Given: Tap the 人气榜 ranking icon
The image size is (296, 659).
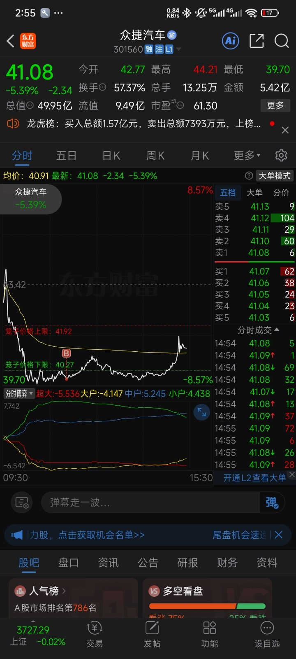Looking at the screenshot, I should (20, 591).
